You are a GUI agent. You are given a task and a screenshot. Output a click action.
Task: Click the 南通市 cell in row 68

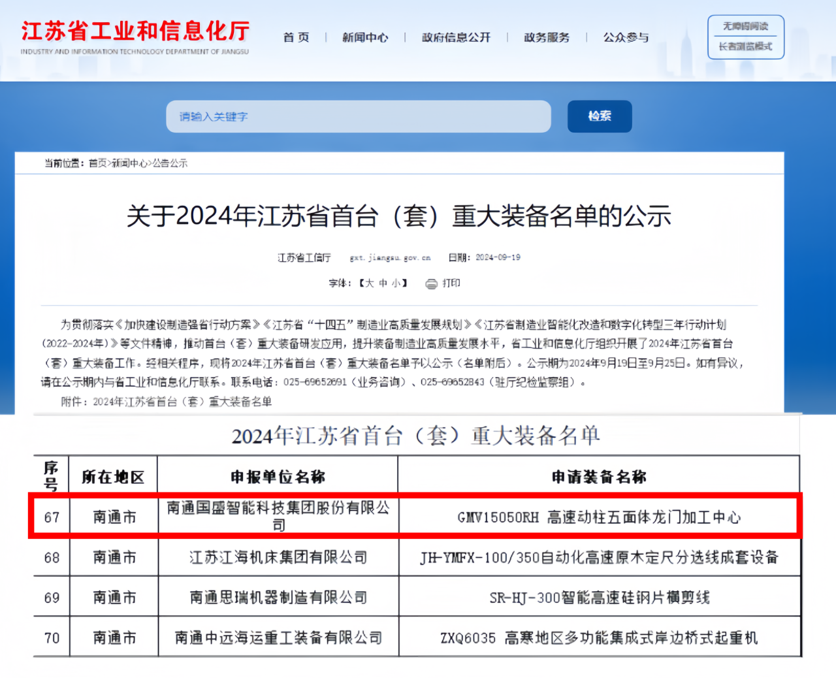pos(114,558)
